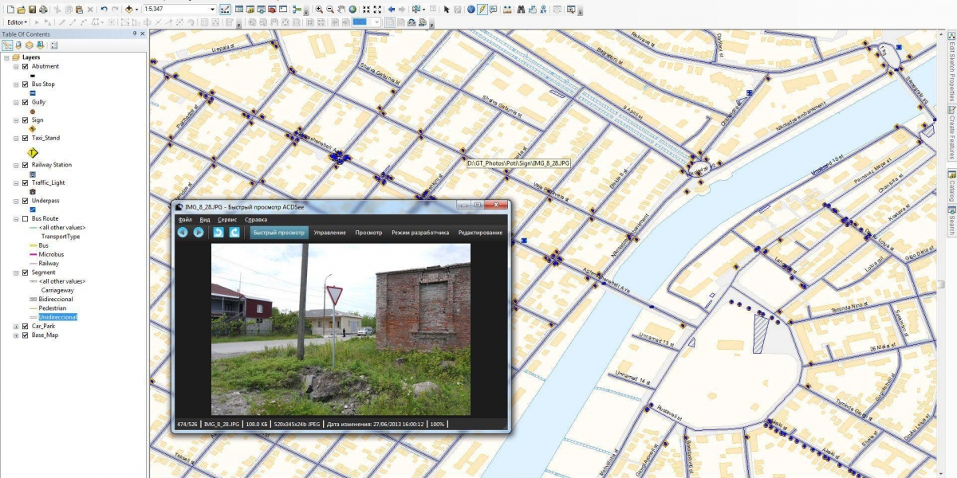The image size is (957, 478).
Task: Open the HTML Popup tool
Action: pyautogui.click(x=494, y=9)
